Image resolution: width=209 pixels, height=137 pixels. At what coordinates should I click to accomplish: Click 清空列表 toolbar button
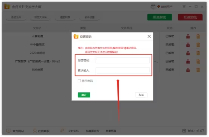coord(65,17)
